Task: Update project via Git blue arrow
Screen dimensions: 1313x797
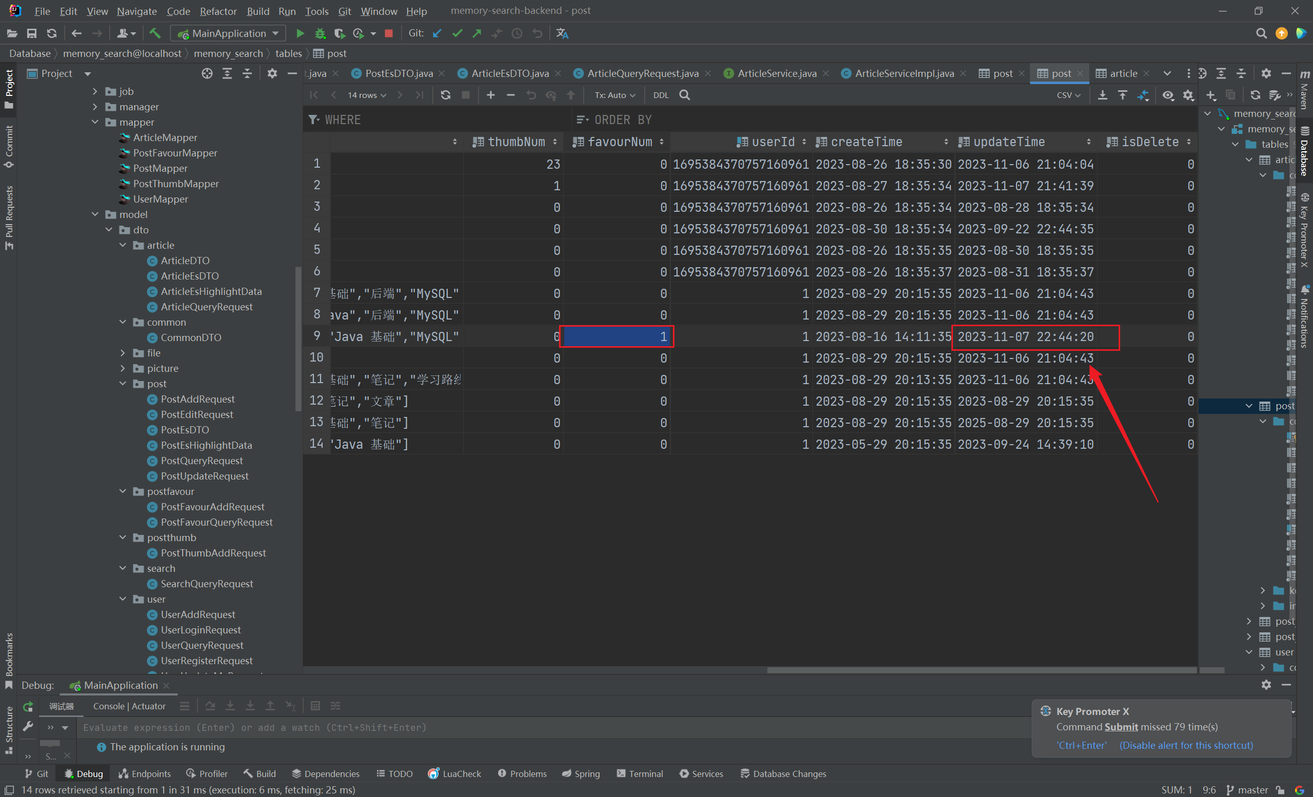Action: [437, 33]
